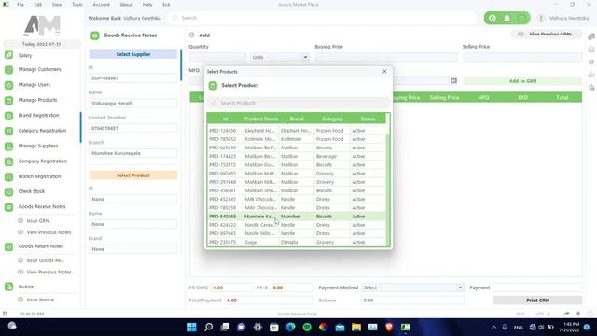This screenshot has width=597, height=336.
Task: Open Microsoft Edge from taskbar
Action: click(x=290, y=327)
